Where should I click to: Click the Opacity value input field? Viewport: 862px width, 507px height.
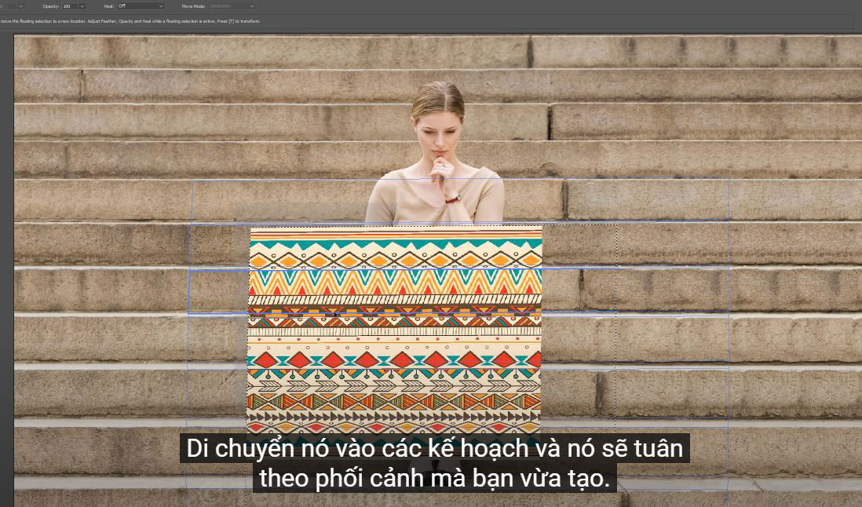(69, 6)
